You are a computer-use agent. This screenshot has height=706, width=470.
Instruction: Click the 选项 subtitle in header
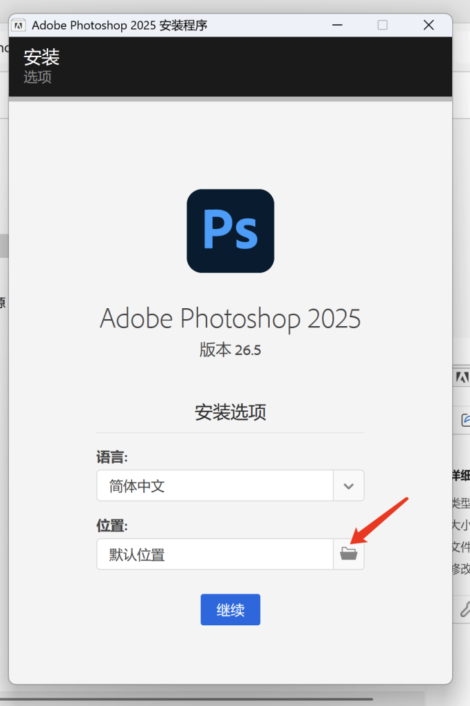(x=38, y=77)
